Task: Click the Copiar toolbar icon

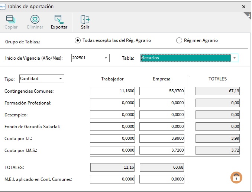Action: [x=11, y=19]
